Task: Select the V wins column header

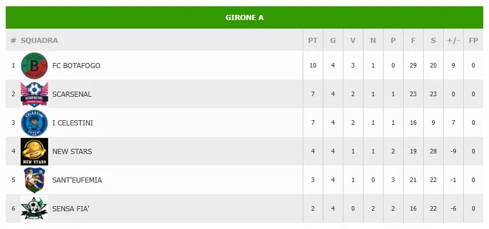Action: tap(353, 41)
